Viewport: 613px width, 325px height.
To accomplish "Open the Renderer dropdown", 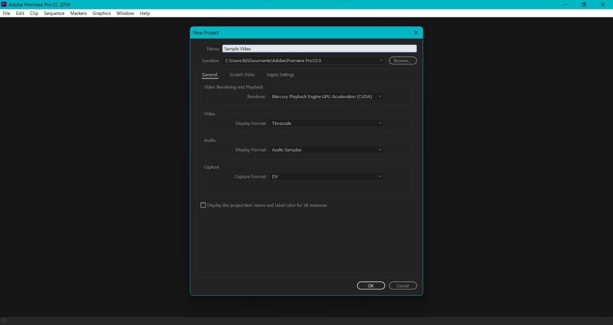I will 326,96.
